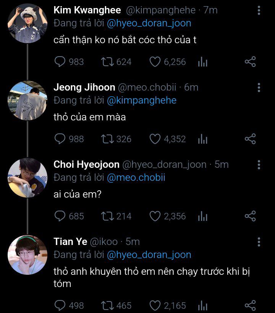275x313 pixels.
Task: Share Jeong Jihoon's tweet
Action: pyautogui.click(x=250, y=139)
